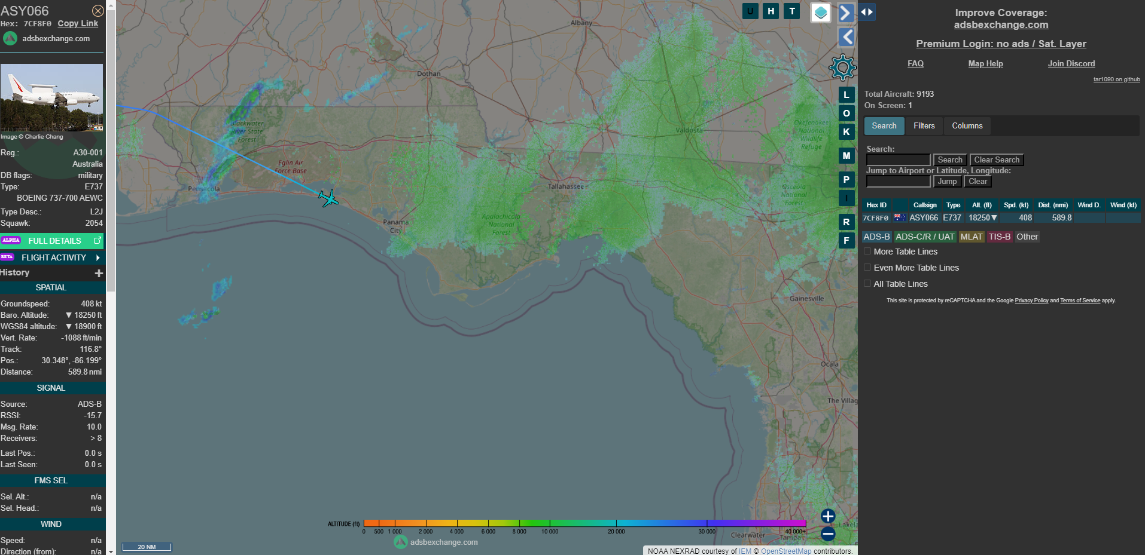Toggle the I isolate map button

(846, 198)
